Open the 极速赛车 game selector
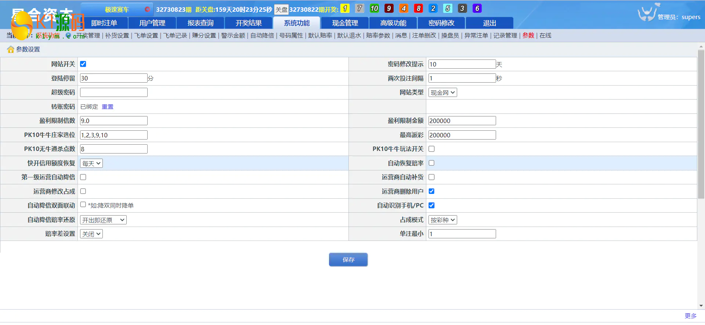The height and width of the screenshot is (325, 705). point(117,10)
